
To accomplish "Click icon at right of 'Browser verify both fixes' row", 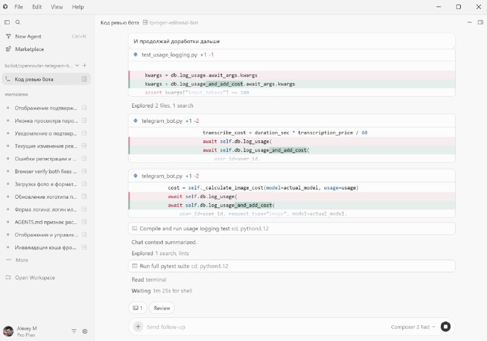I will tap(84, 171).
